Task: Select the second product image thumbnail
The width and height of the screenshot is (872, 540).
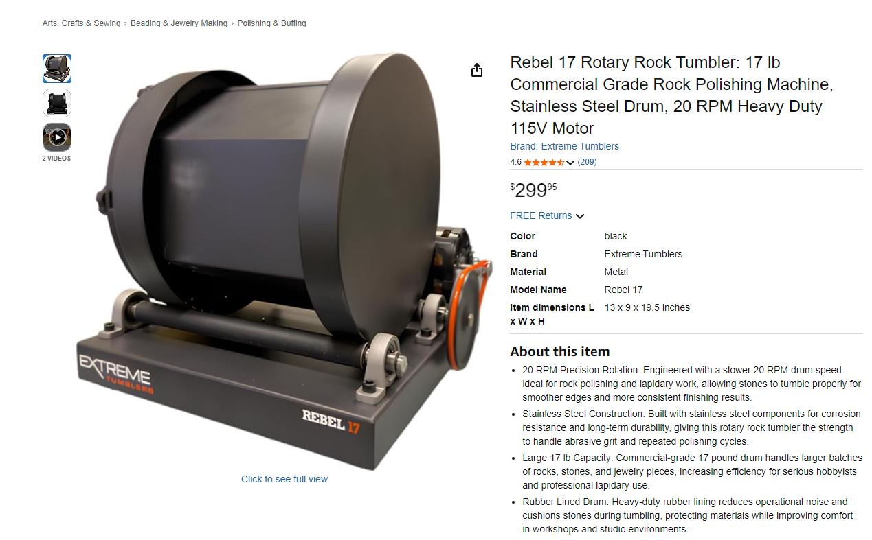Action: [57, 103]
